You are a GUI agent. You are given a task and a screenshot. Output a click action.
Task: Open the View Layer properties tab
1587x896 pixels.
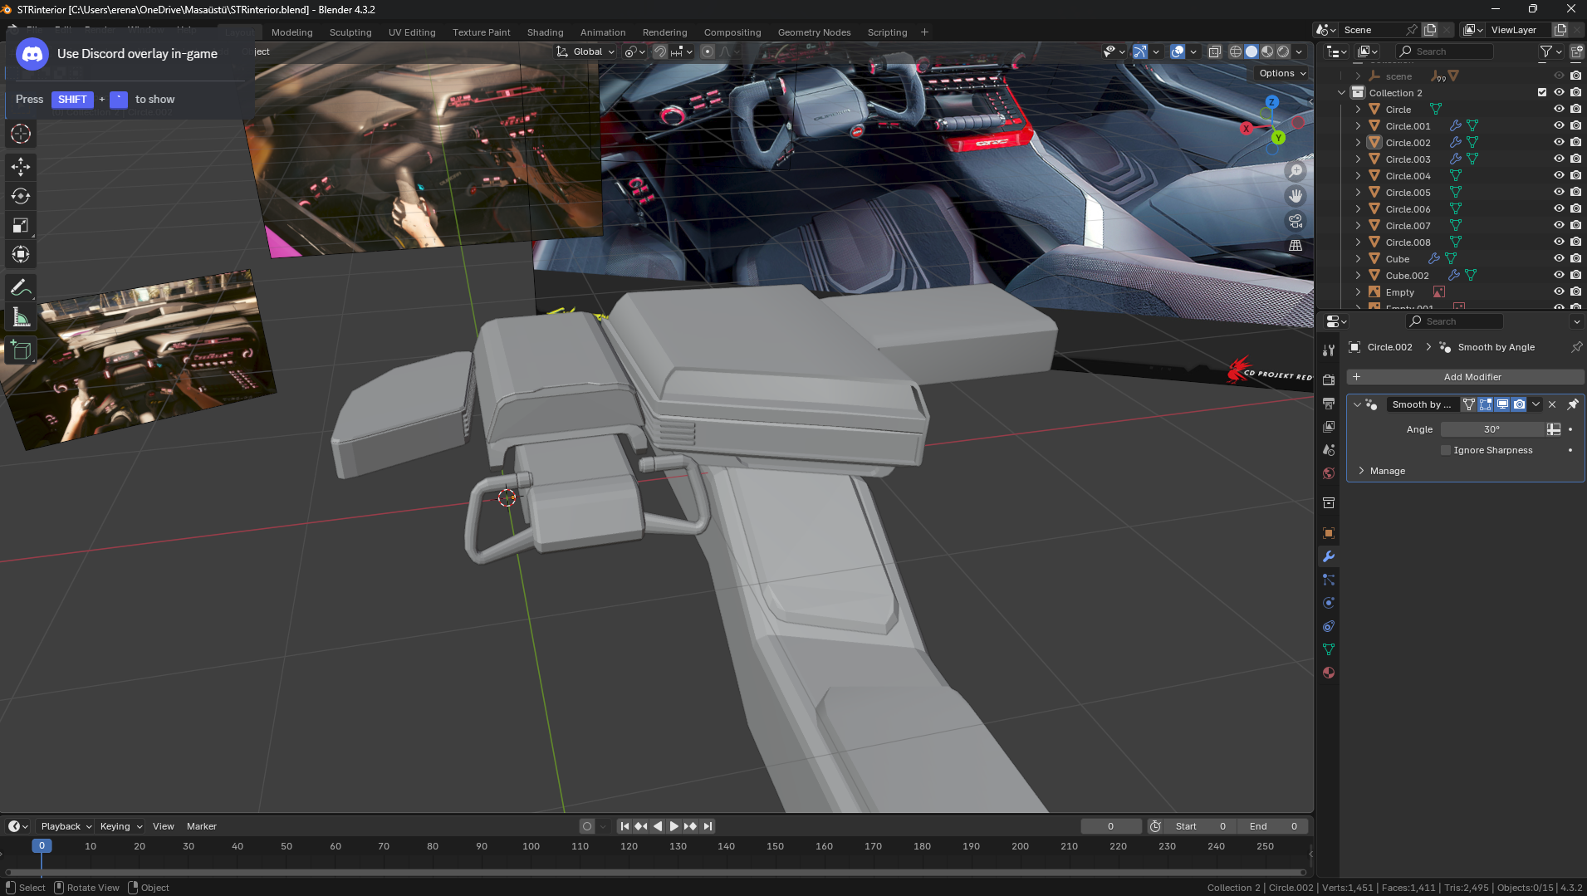click(x=1329, y=426)
